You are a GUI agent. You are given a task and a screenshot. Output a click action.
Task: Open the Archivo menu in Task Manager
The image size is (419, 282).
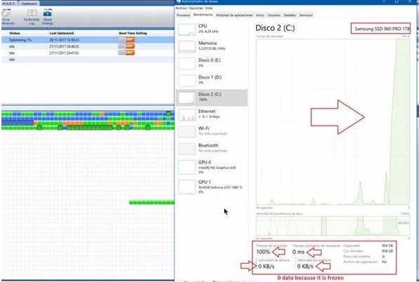tap(181, 8)
